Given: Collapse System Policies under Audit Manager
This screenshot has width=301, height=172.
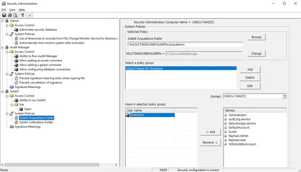Looking at the screenshot, I should pyautogui.click(x=7, y=74).
